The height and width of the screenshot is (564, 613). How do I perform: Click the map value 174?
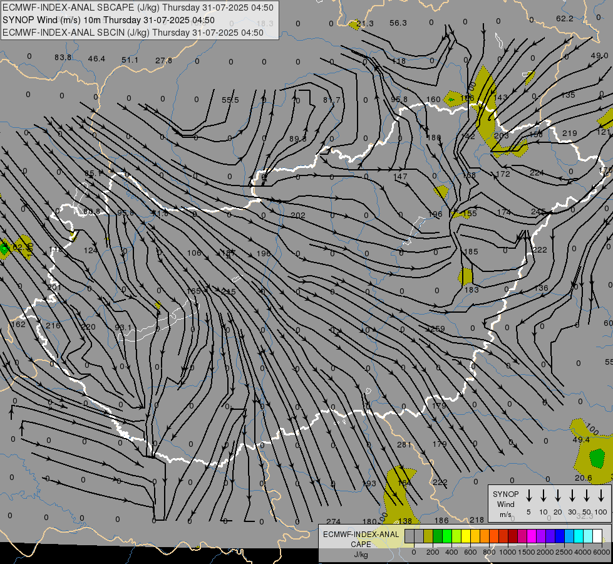(503, 212)
